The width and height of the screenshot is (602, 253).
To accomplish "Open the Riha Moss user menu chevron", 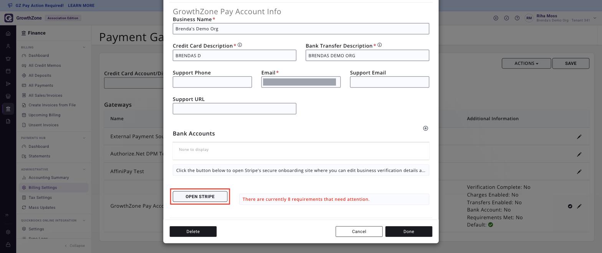I will pos(595,18).
